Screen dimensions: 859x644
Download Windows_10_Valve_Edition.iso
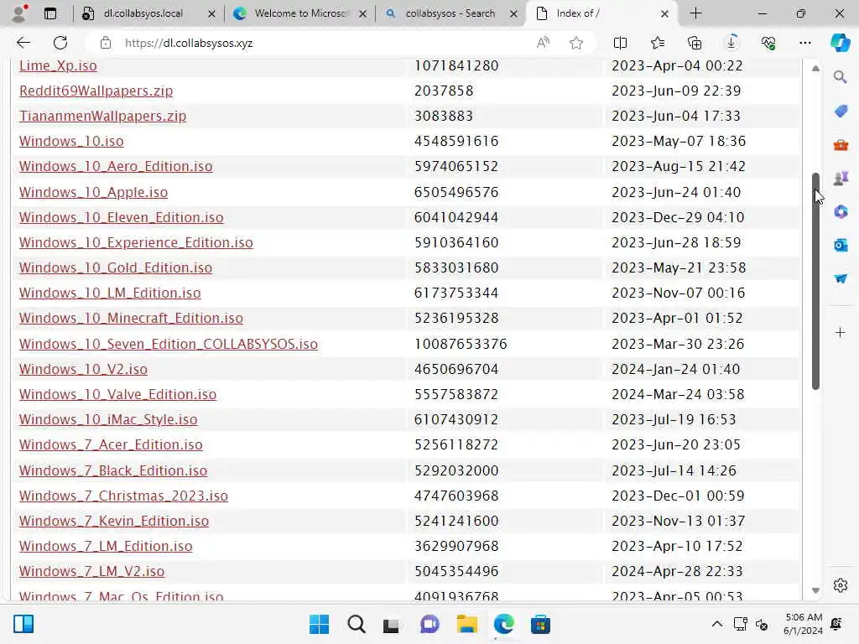tap(117, 394)
